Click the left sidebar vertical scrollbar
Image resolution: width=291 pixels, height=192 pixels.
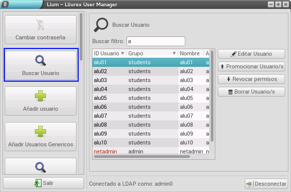(x=81, y=29)
